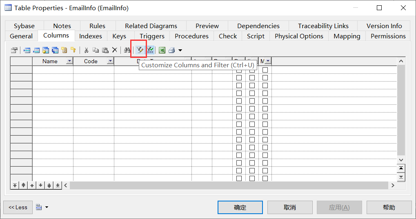416x219 pixels.
Task: Move row to top of list
Action: click(15, 185)
